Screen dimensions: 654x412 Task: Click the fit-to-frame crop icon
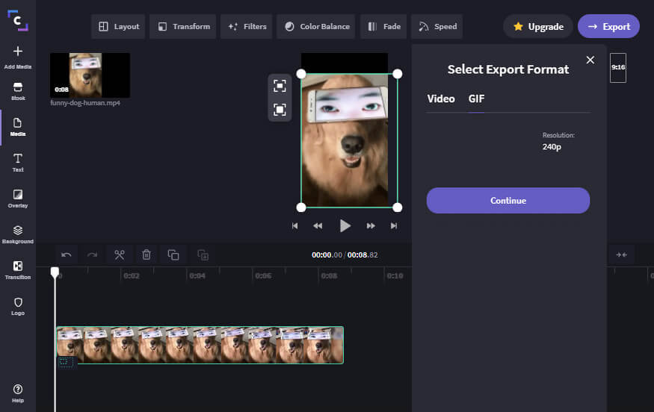pos(280,86)
